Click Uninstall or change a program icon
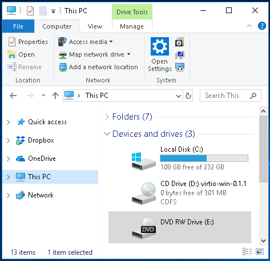Image resolution: width=270 pixels, height=261 pixels. click(x=180, y=42)
